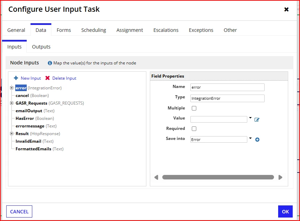Screen dimensions: 300x221
Task: Open the Exceptions tab
Action: (x=201, y=30)
